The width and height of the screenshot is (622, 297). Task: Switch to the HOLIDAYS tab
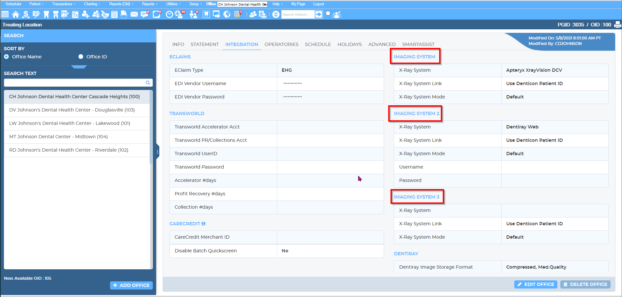pos(350,44)
